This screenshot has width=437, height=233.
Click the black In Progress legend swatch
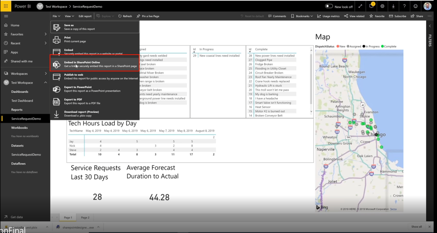[x=364, y=46]
